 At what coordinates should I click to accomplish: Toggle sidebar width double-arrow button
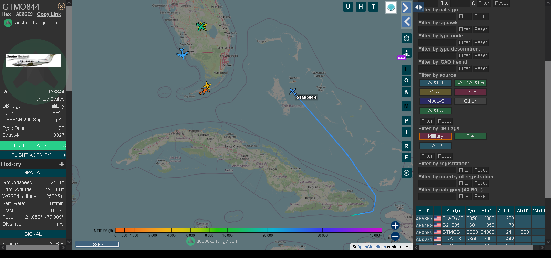point(418,7)
